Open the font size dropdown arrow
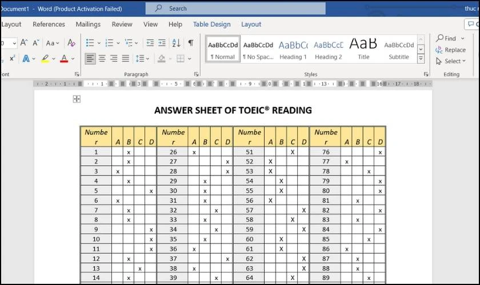 click(x=14, y=43)
